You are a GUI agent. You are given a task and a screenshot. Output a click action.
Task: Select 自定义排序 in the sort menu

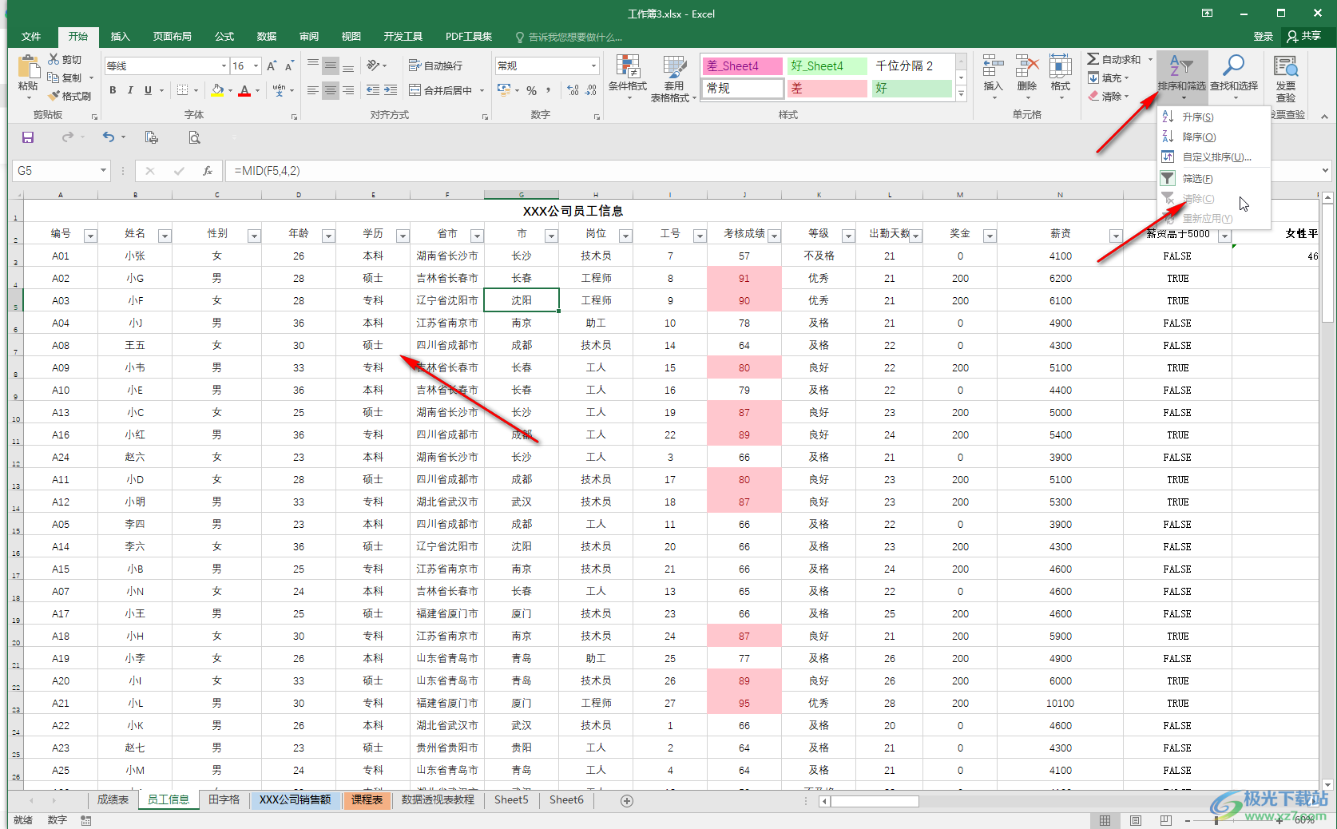[1213, 157]
